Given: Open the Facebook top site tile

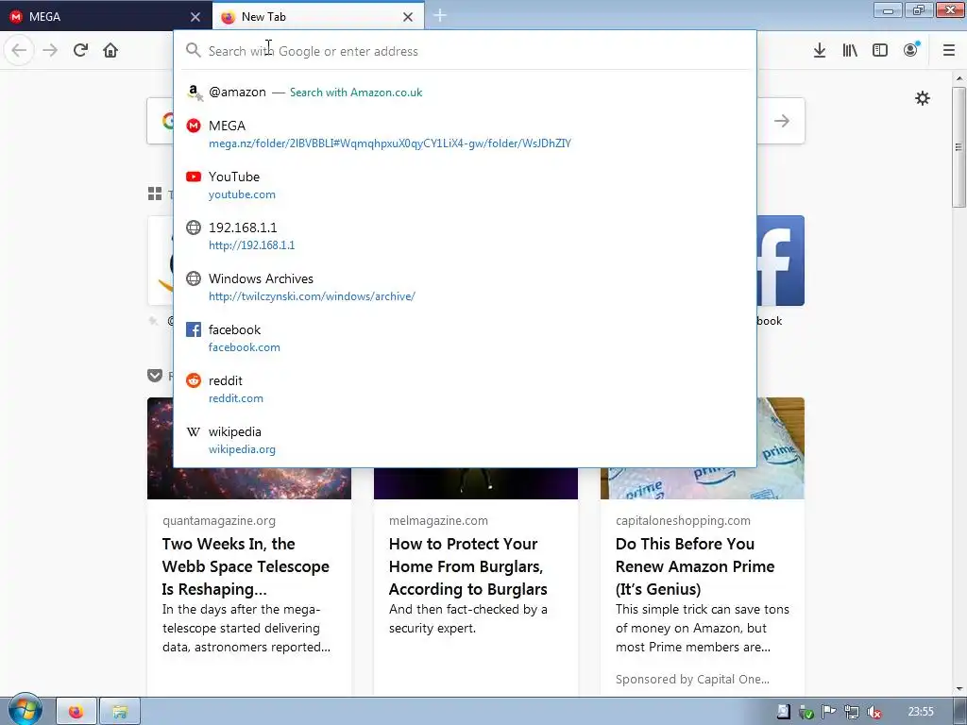Looking at the screenshot, I should [781, 261].
